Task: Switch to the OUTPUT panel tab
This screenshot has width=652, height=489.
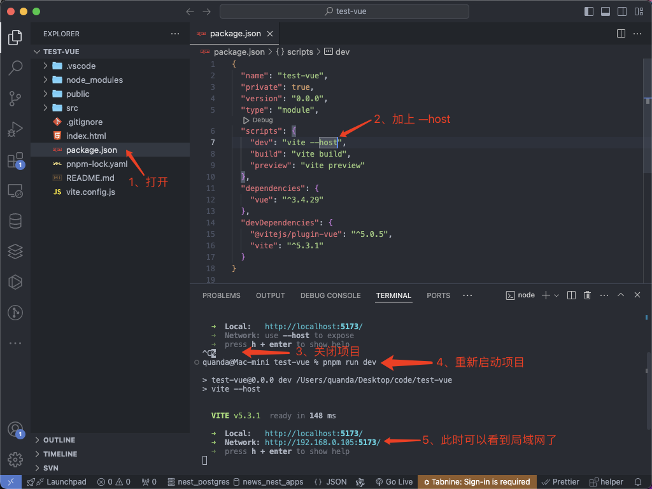Action: (270, 295)
